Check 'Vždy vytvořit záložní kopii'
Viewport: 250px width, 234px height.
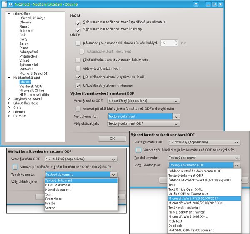point(78,68)
